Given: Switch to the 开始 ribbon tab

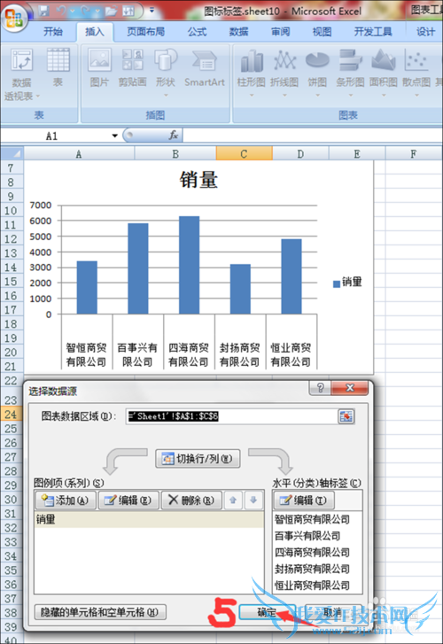Looking at the screenshot, I should [x=53, y=32].
